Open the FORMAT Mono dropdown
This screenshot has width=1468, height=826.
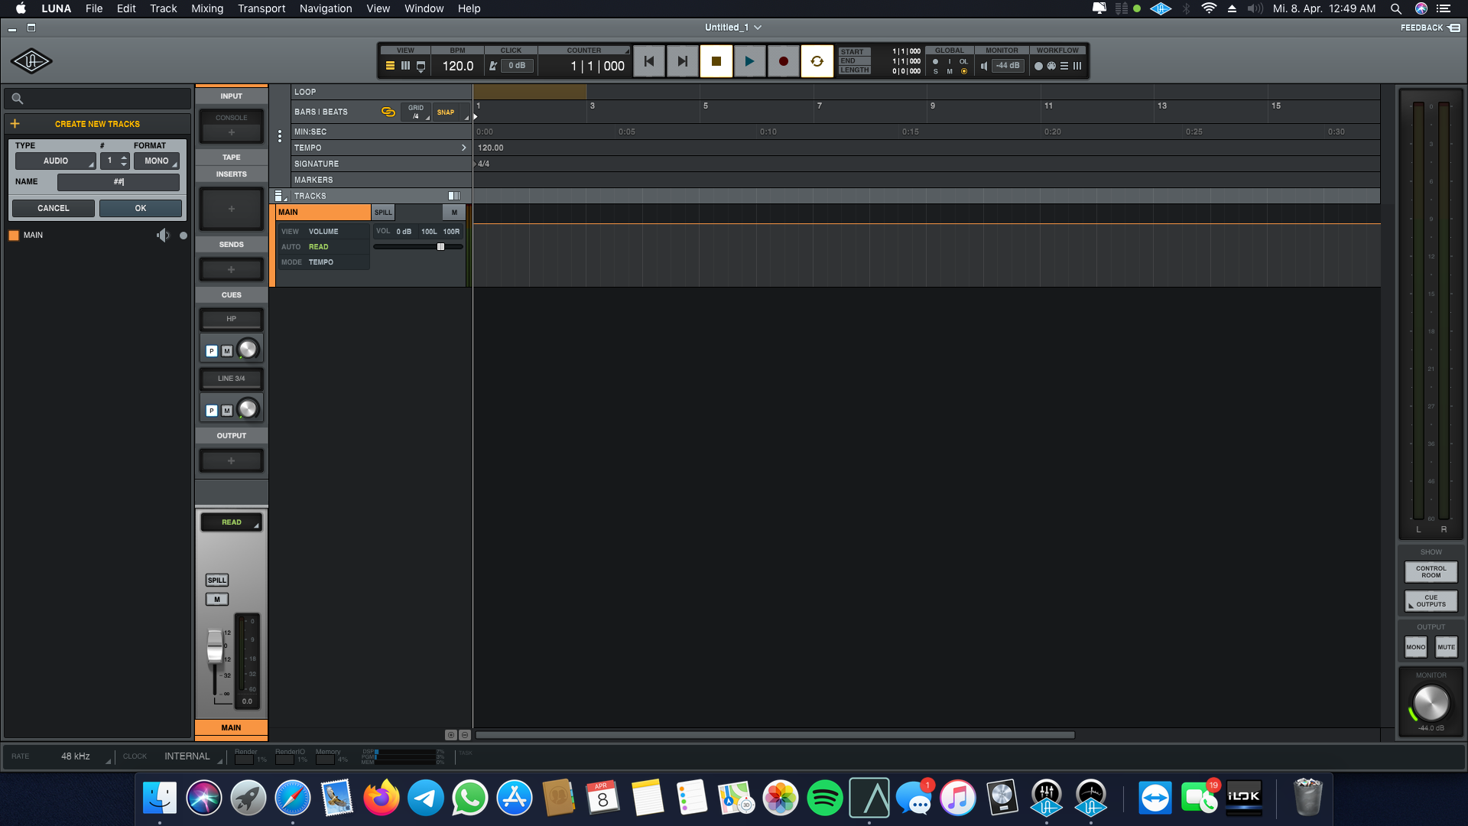[x=157, y=161]
